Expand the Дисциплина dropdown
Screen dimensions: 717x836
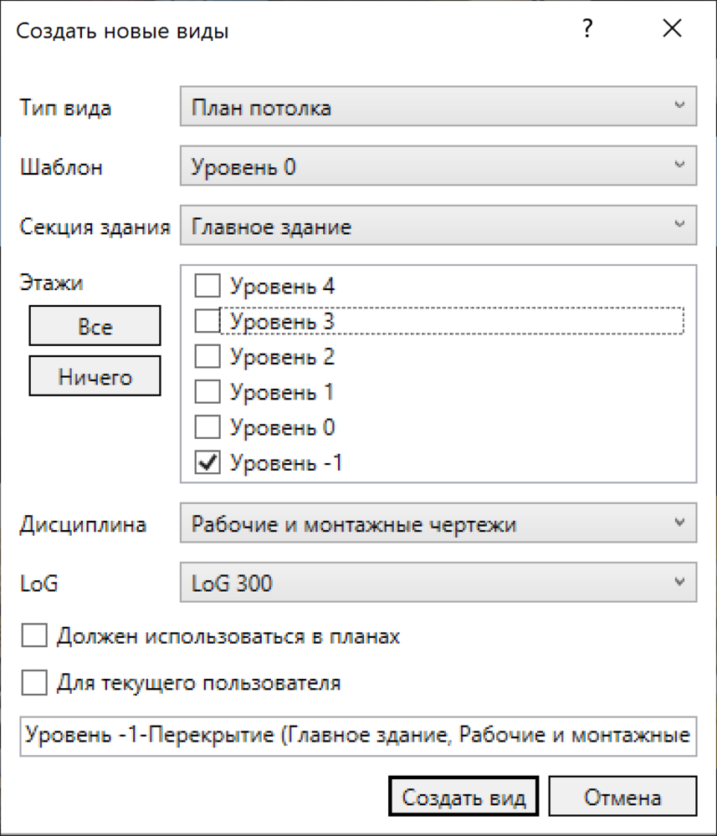[x=438, y=524]
